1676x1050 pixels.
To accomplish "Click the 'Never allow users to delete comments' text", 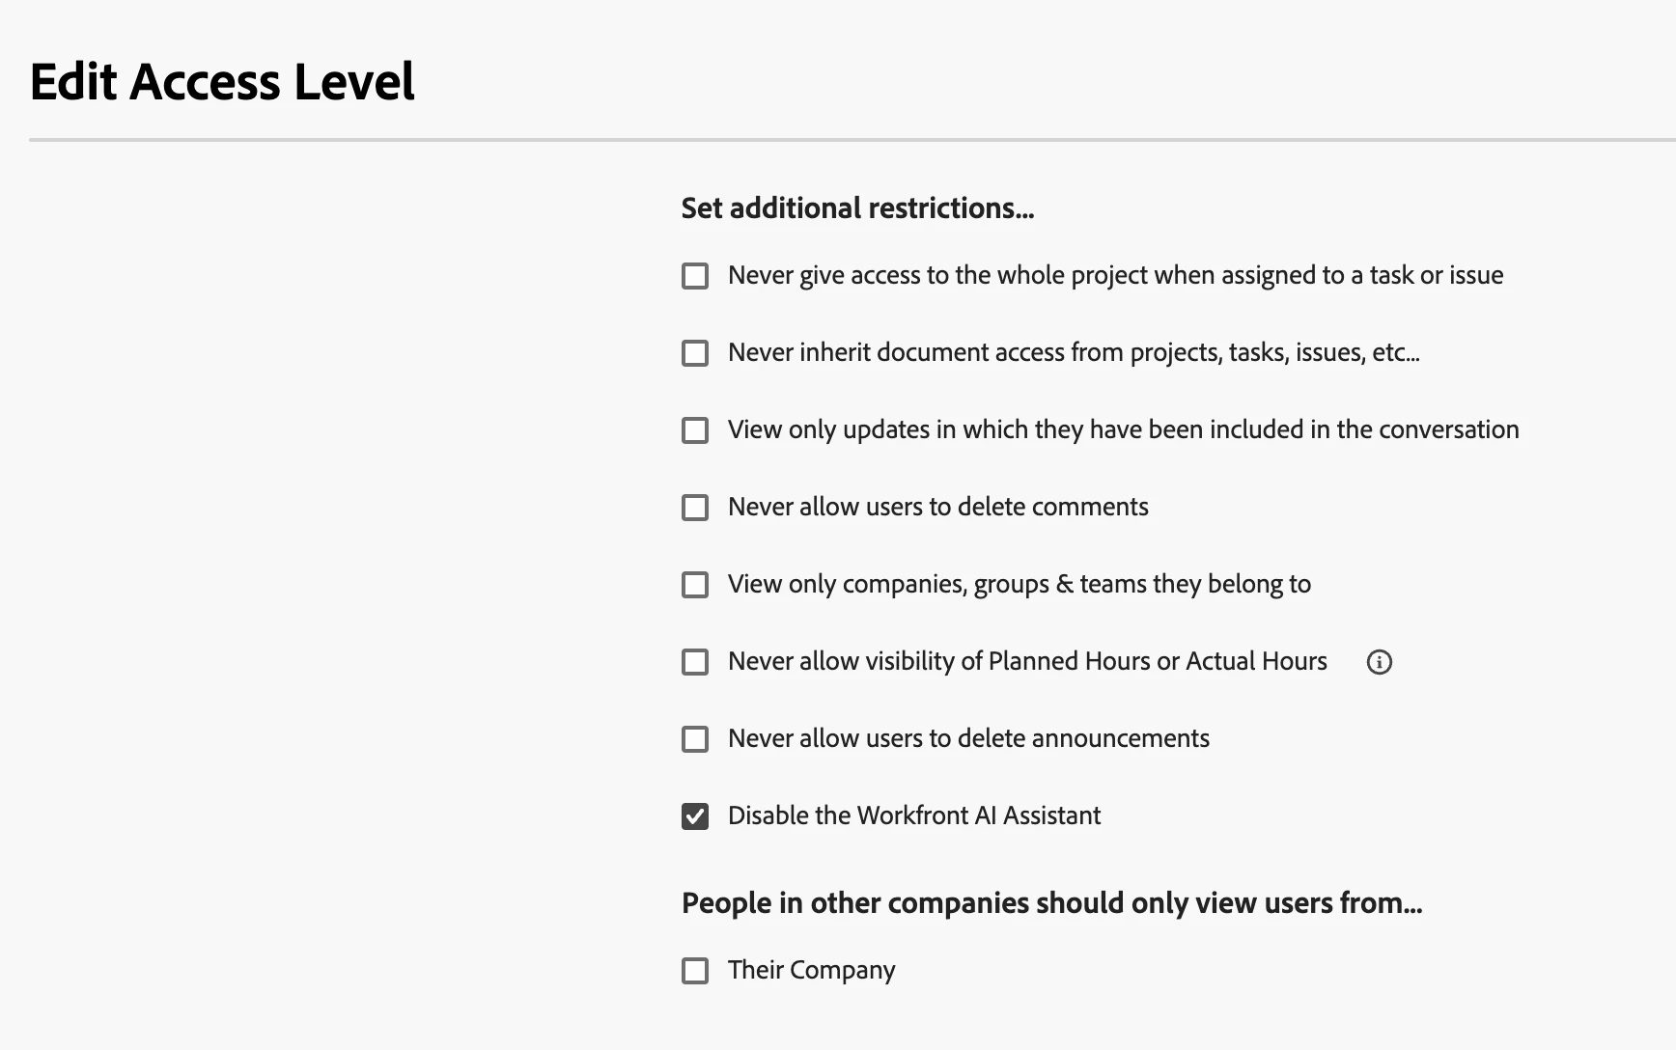I will tap(937, 507).
